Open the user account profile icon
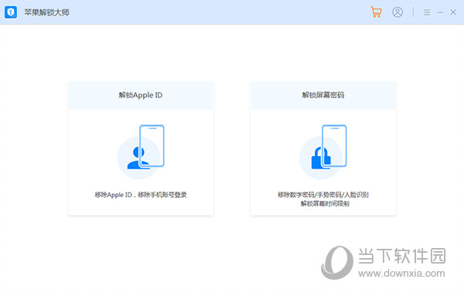 click(x=397, y=12)
